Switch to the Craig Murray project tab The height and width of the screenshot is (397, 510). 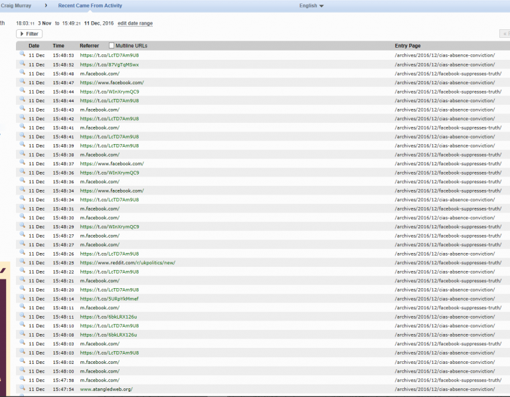pyautogui.click(x=15, y=6)
